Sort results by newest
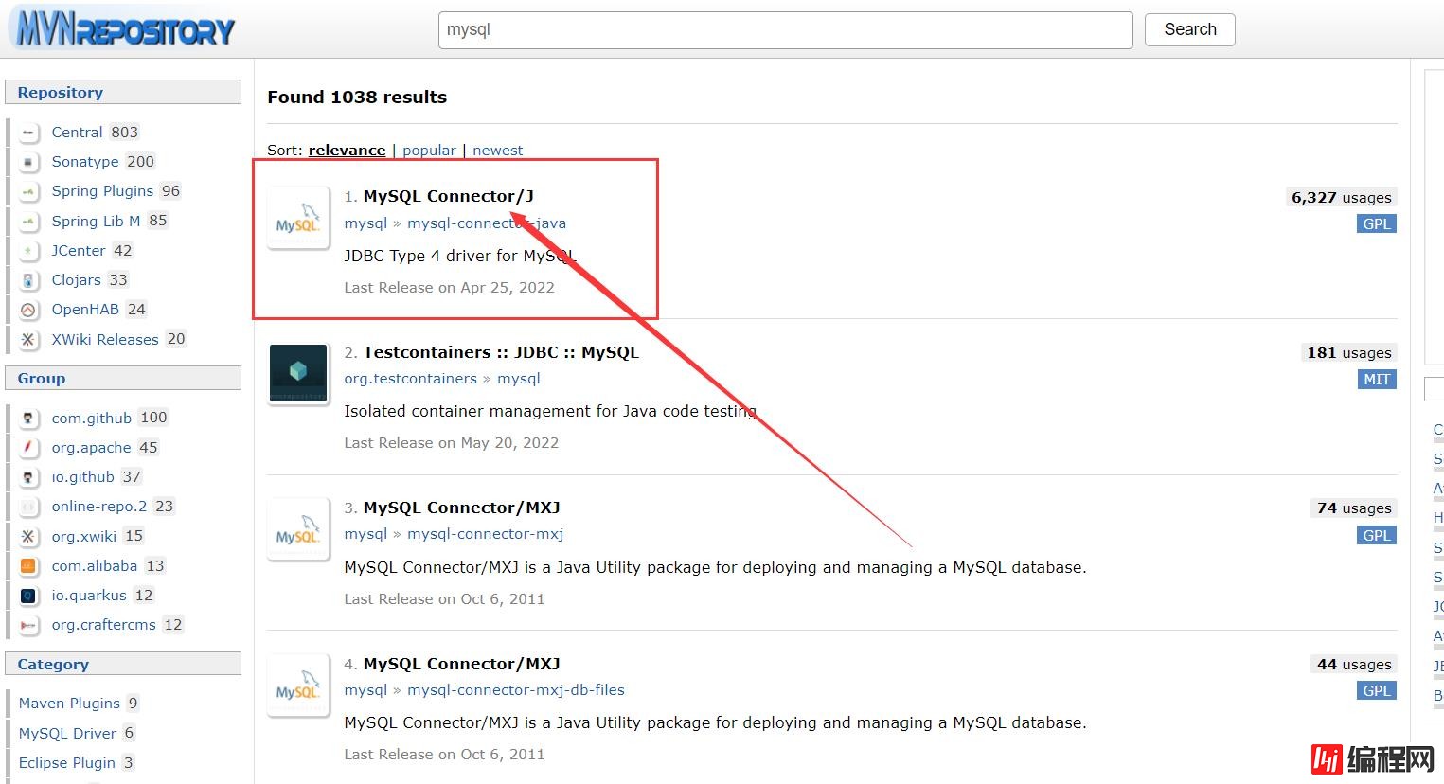Image resolution: width=1444 pixels, height=784 pixels. pos(498,151)
